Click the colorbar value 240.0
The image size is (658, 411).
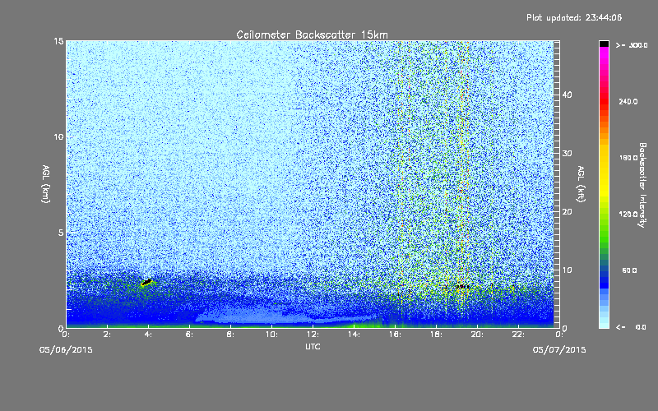point(628,102)
